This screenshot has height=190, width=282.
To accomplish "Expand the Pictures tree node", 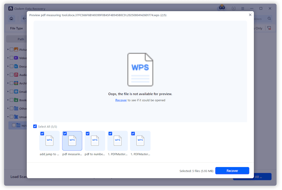I will (8, 49).
